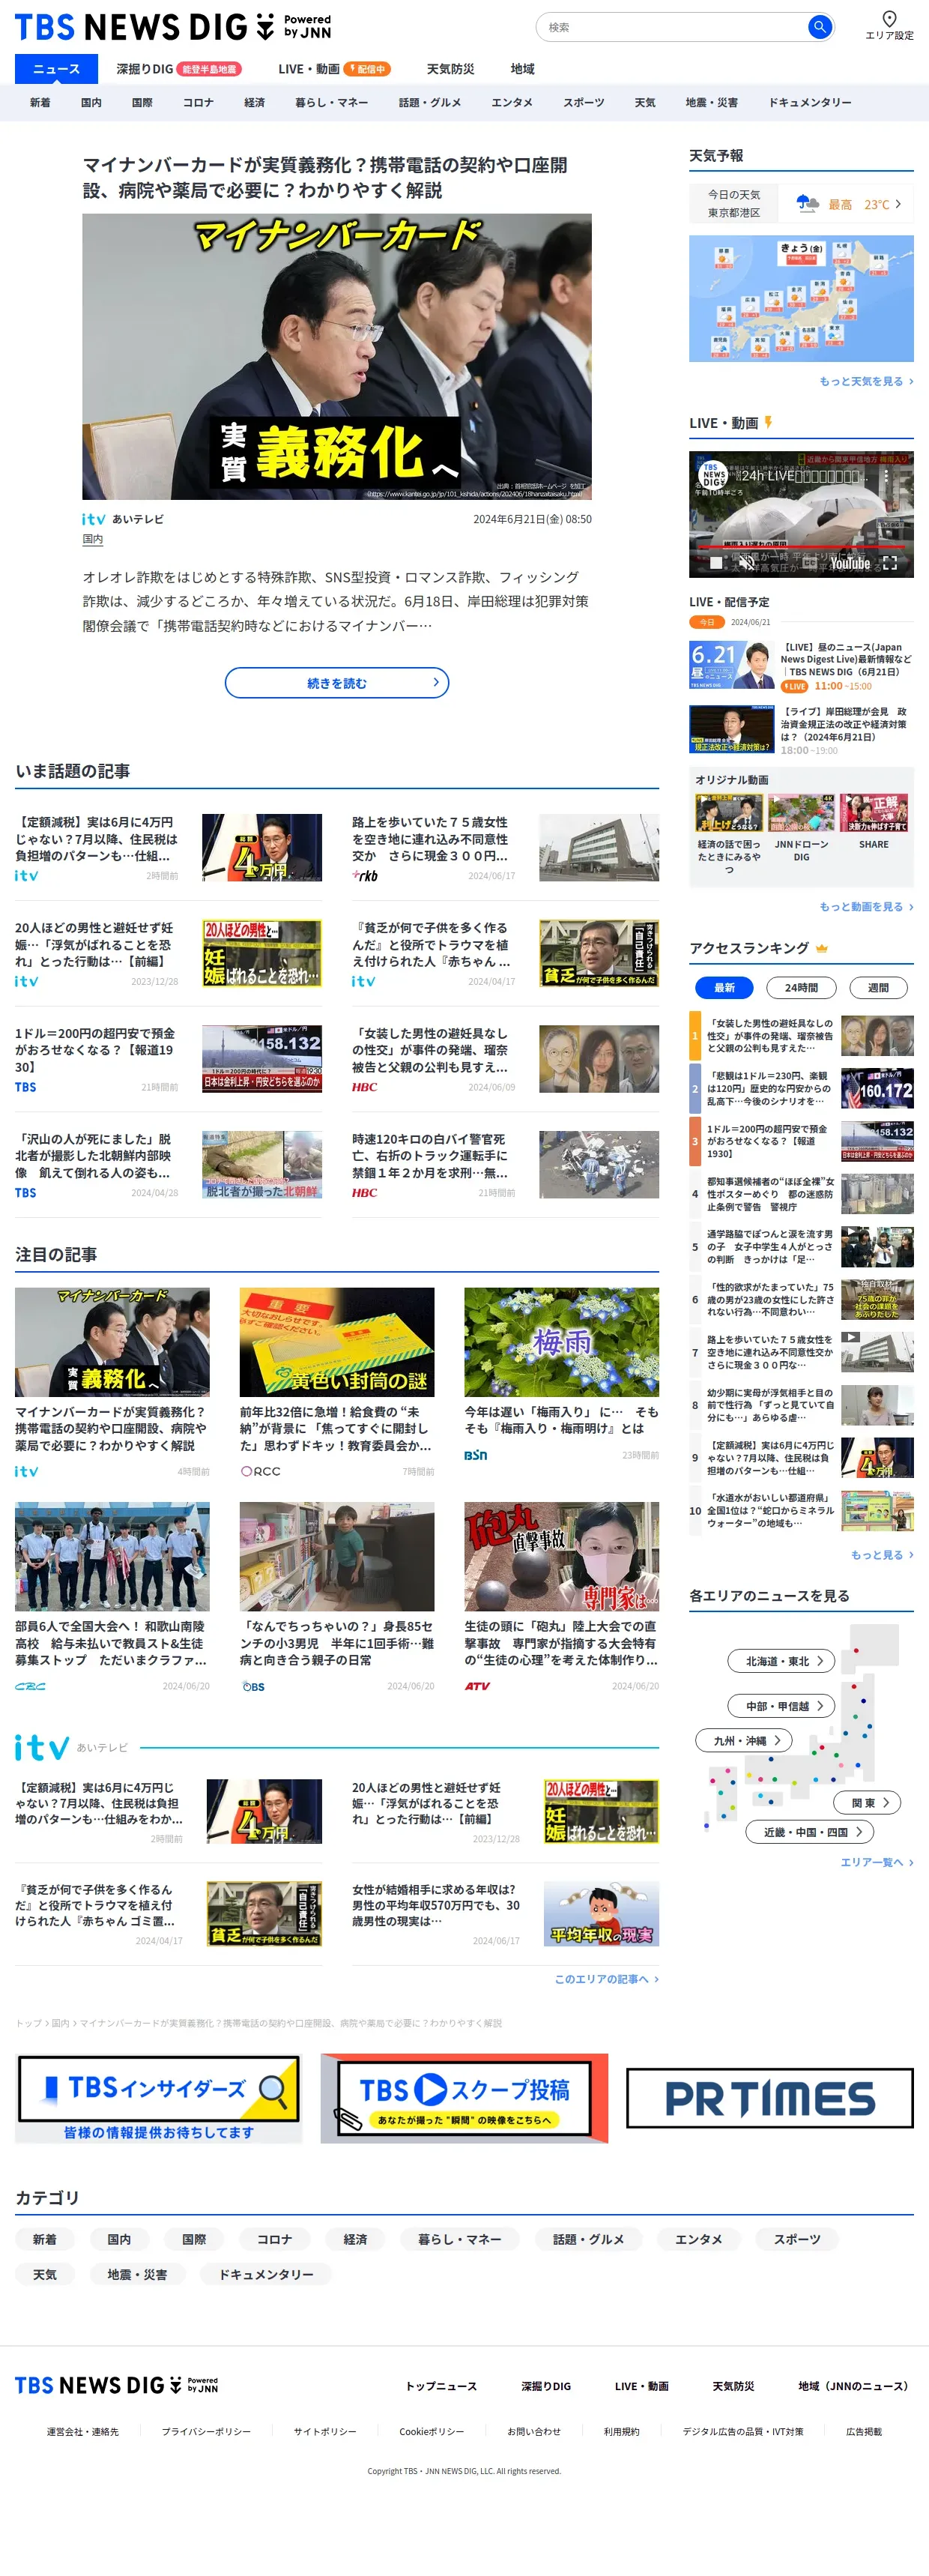This screenshot has height=2576, width=929.
Task: Expand today's Tokyo weather 最高 23°C row
Action: coord(801,204)
